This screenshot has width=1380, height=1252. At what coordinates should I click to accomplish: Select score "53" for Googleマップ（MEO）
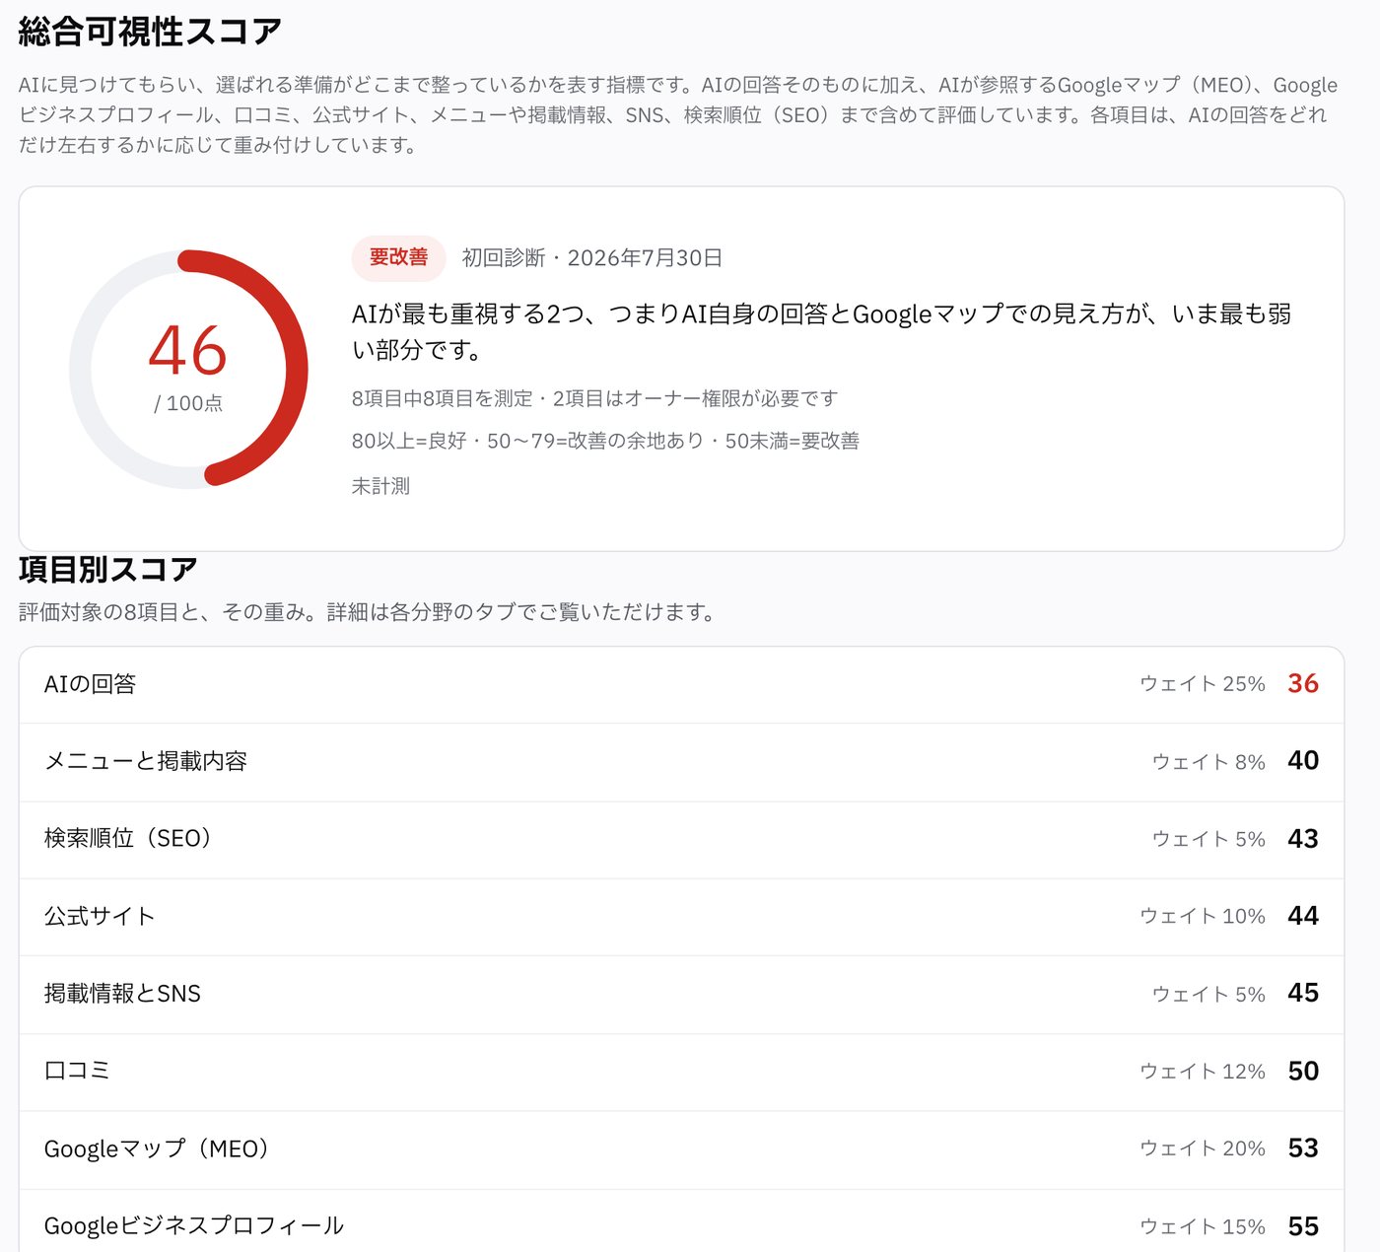click(1303, 1148)
